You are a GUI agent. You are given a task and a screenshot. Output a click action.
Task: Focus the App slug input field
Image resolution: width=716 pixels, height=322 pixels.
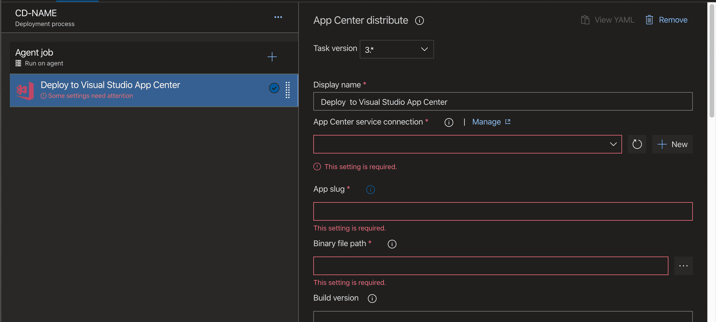502,211
